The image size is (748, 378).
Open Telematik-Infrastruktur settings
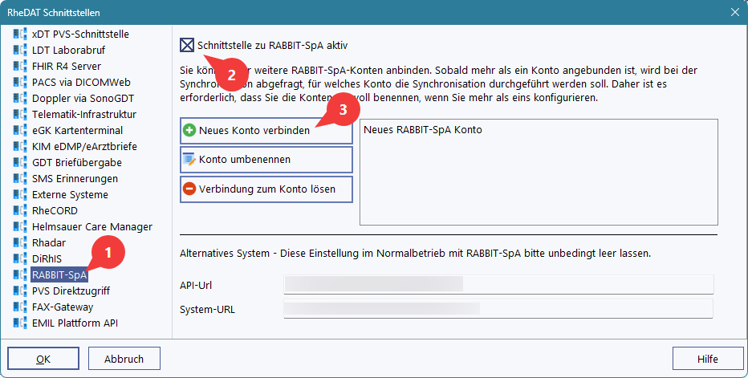click(x=84, y=114)
